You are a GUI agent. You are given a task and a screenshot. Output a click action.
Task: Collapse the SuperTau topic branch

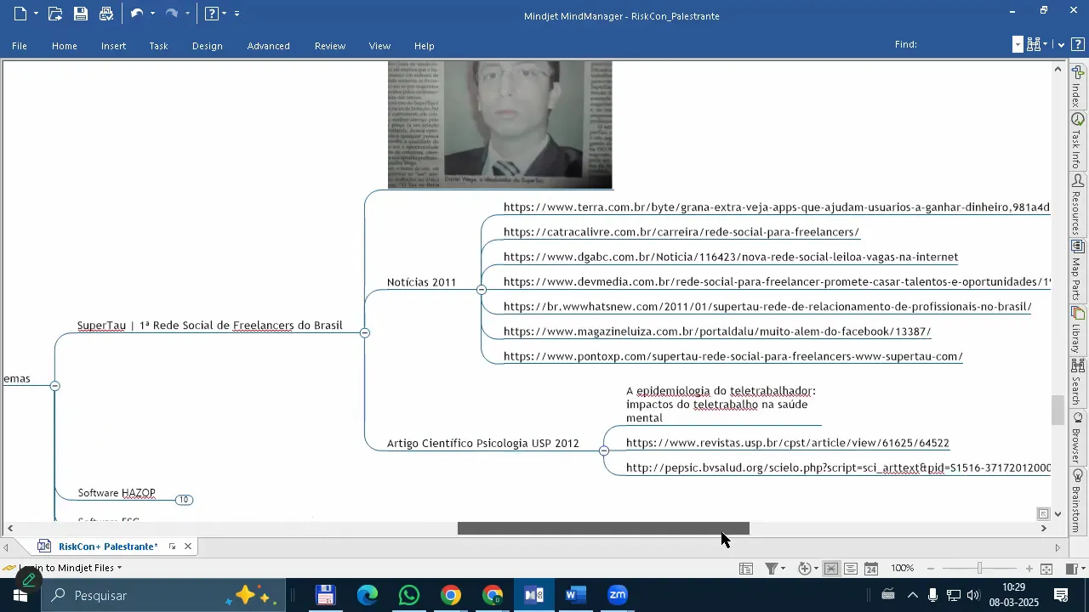[365, 333]
